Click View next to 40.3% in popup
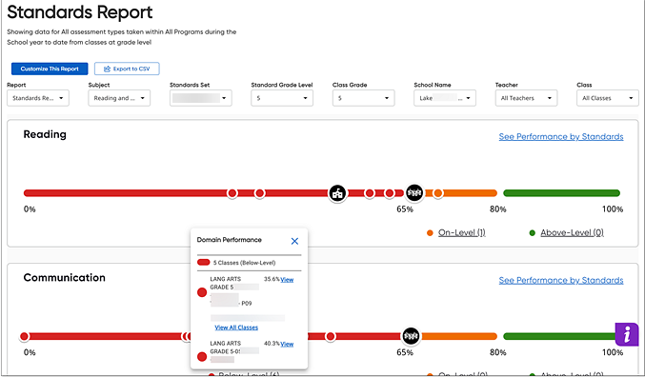645x377 pixels. coord(287,345)
